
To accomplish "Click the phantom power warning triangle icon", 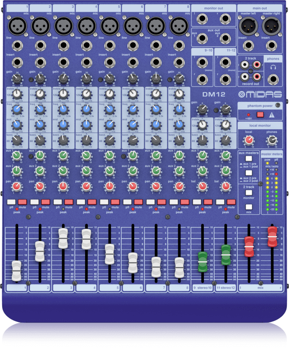I will point(273,115).
